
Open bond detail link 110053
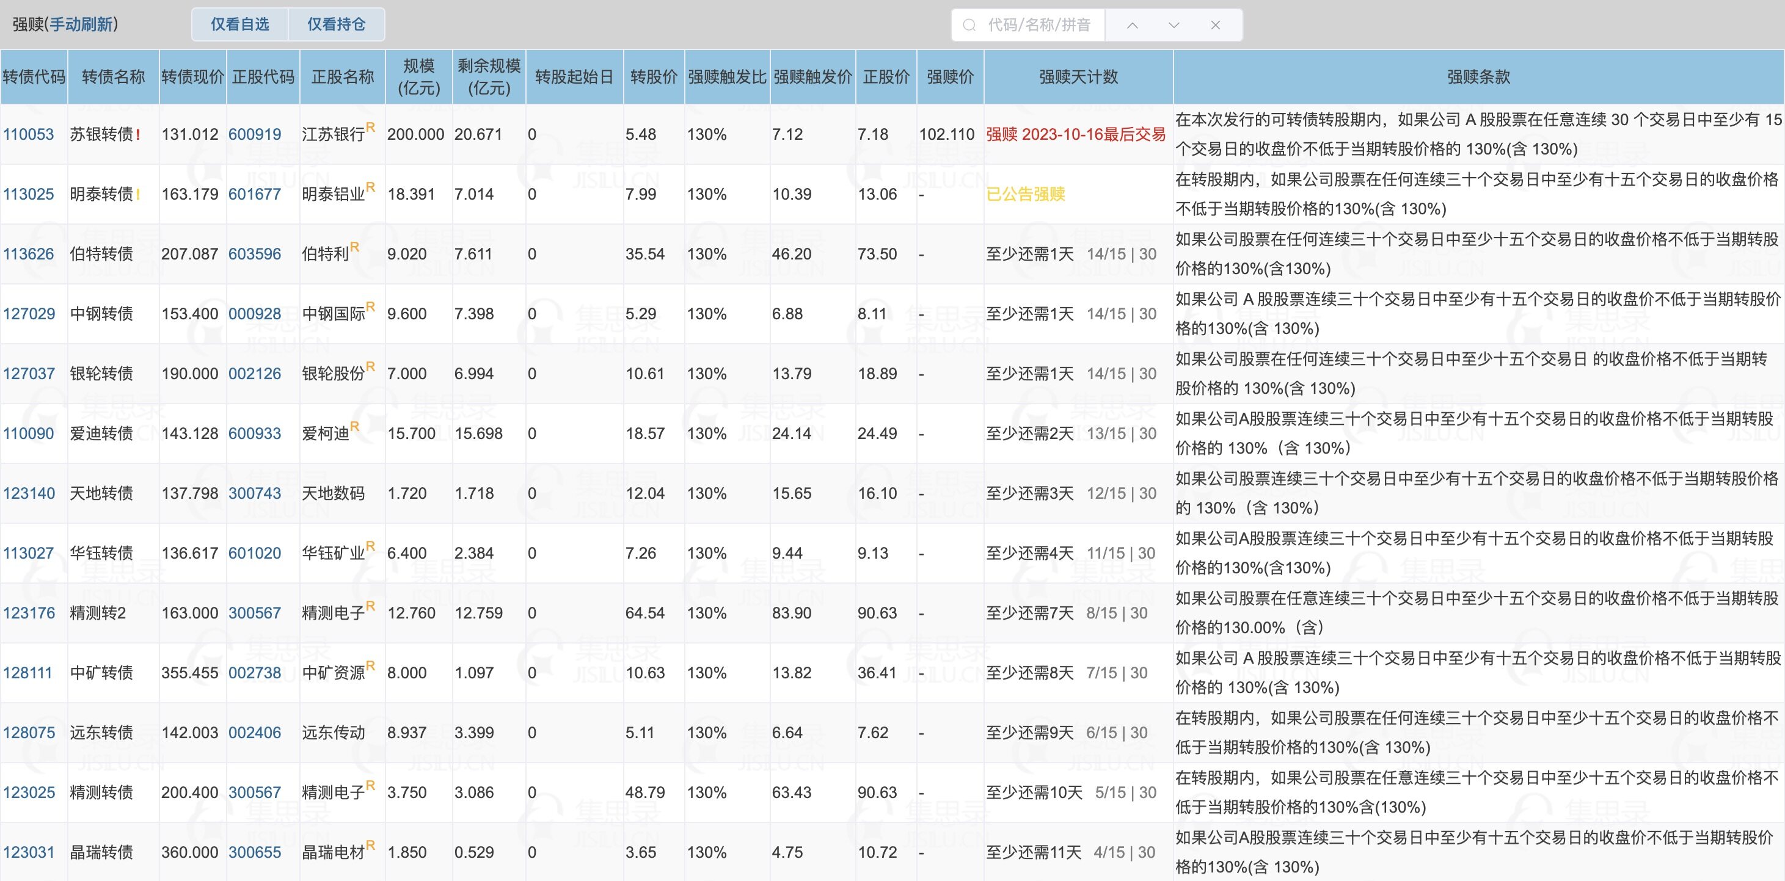pyautogui.click(x=29, y=134)
